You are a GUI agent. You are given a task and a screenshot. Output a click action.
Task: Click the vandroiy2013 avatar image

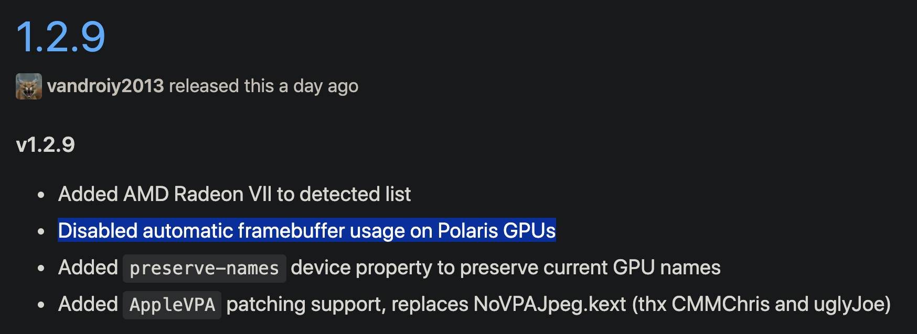coord(28,86)
